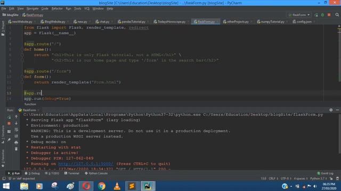The image size is (341, 191).
Task: Click the restore layout icon in Run panel
Action: [x=9, y=132]
